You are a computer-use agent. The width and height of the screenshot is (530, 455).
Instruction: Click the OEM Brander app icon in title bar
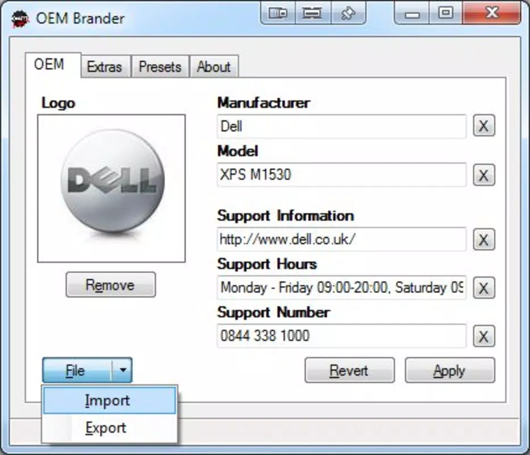(20, 19)
